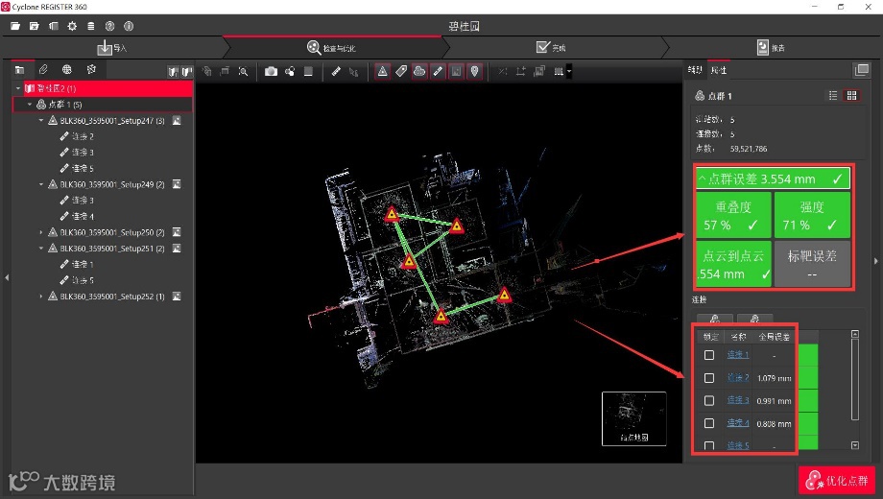Click the database stack icon
883x499 pixels.
[x=90, y=26]
